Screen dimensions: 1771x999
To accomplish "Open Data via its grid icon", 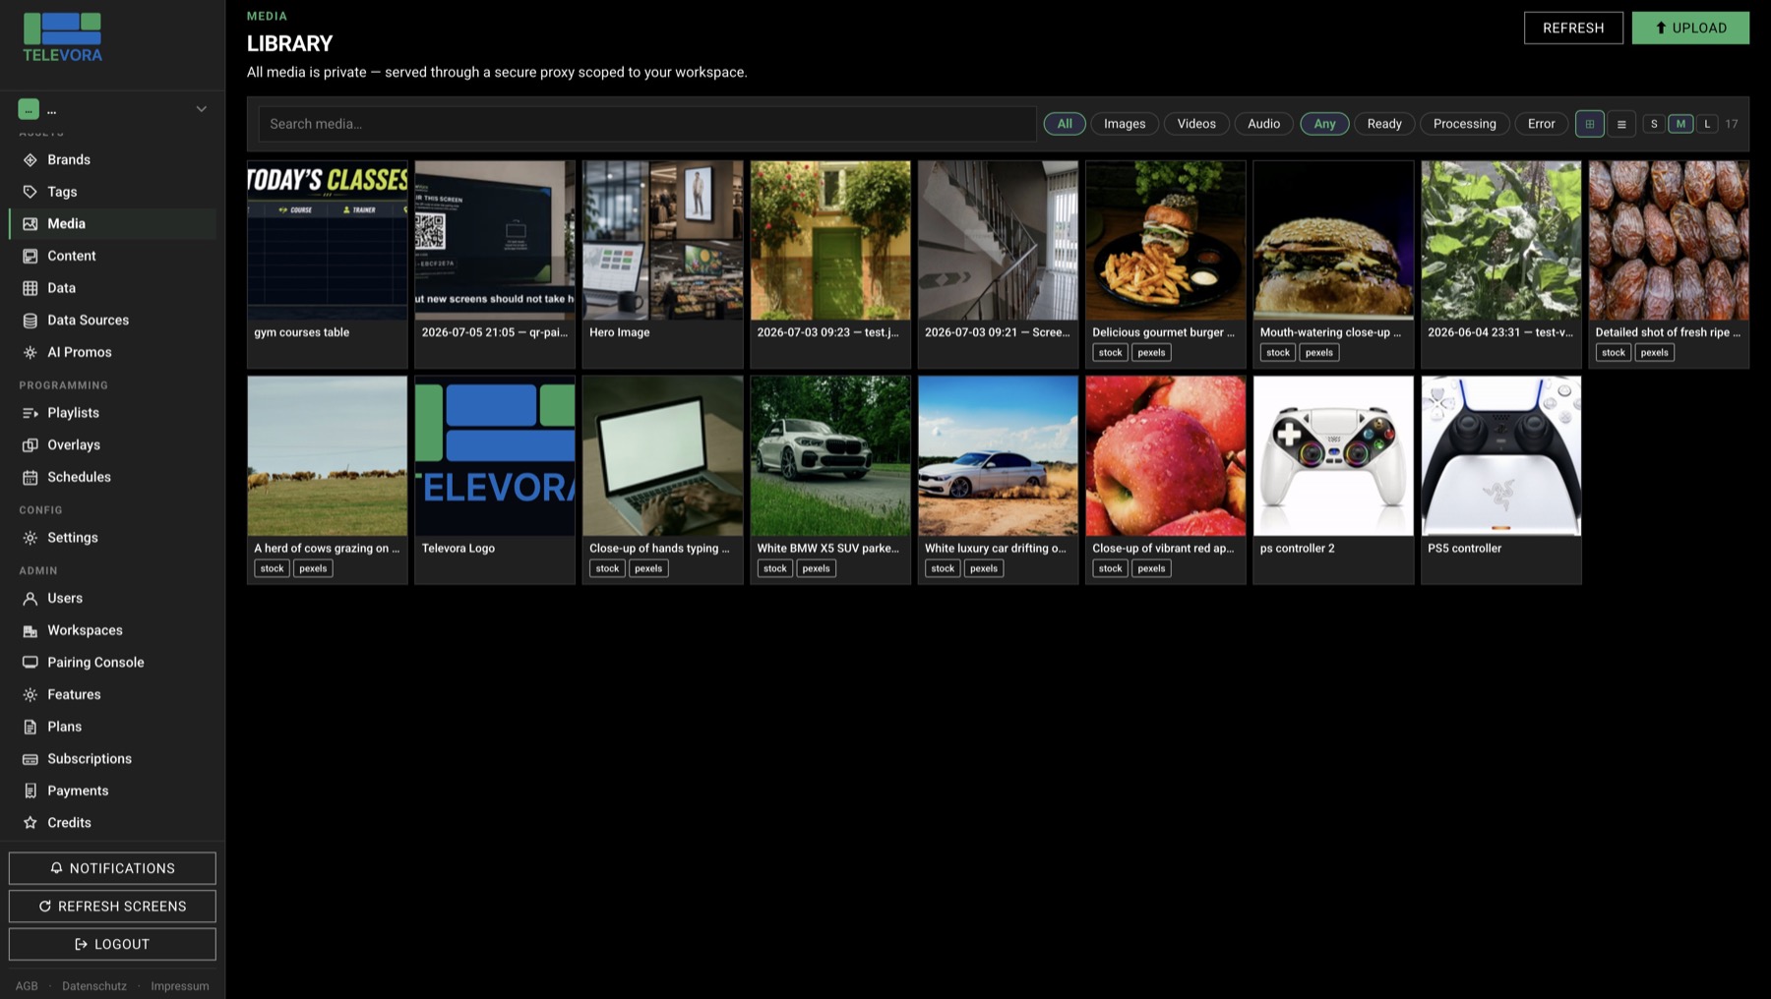I will (x=31, y=288).
